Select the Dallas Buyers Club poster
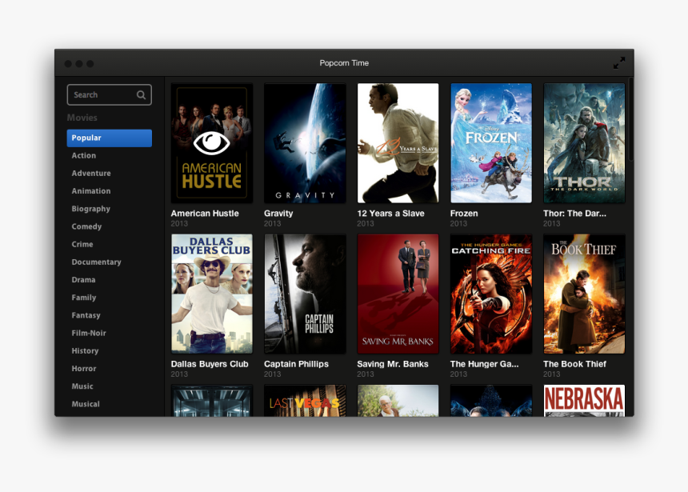The image size is (688, 492). (212, 294)
